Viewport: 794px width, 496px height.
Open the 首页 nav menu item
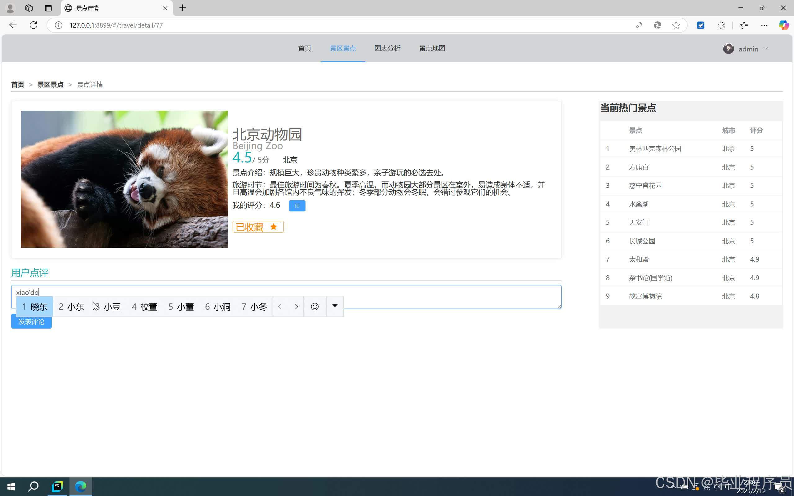pyautogui.click(x=305, y=48)
